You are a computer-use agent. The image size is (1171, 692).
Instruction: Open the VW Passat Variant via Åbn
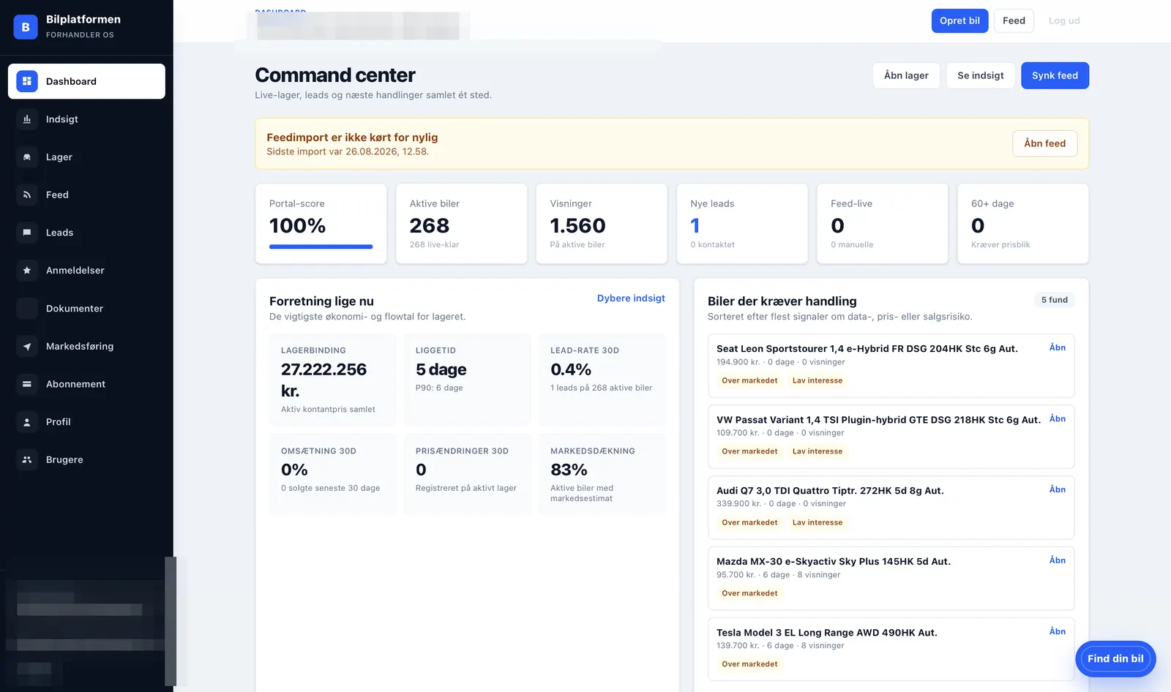tap(1057, 418)
